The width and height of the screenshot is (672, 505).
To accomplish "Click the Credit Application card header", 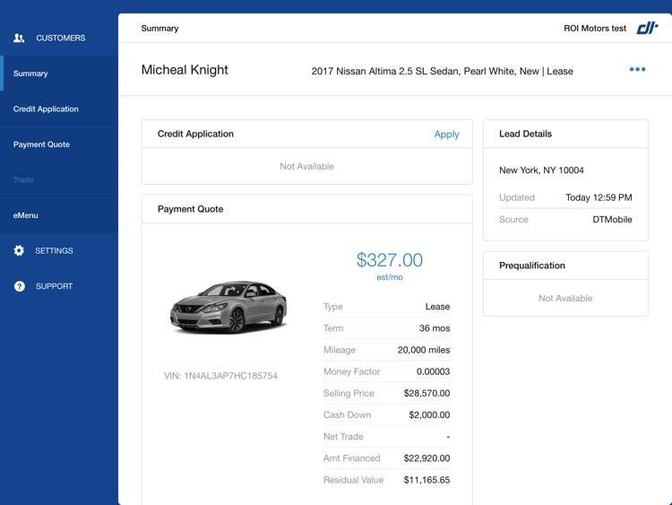I will pos(306,134).
